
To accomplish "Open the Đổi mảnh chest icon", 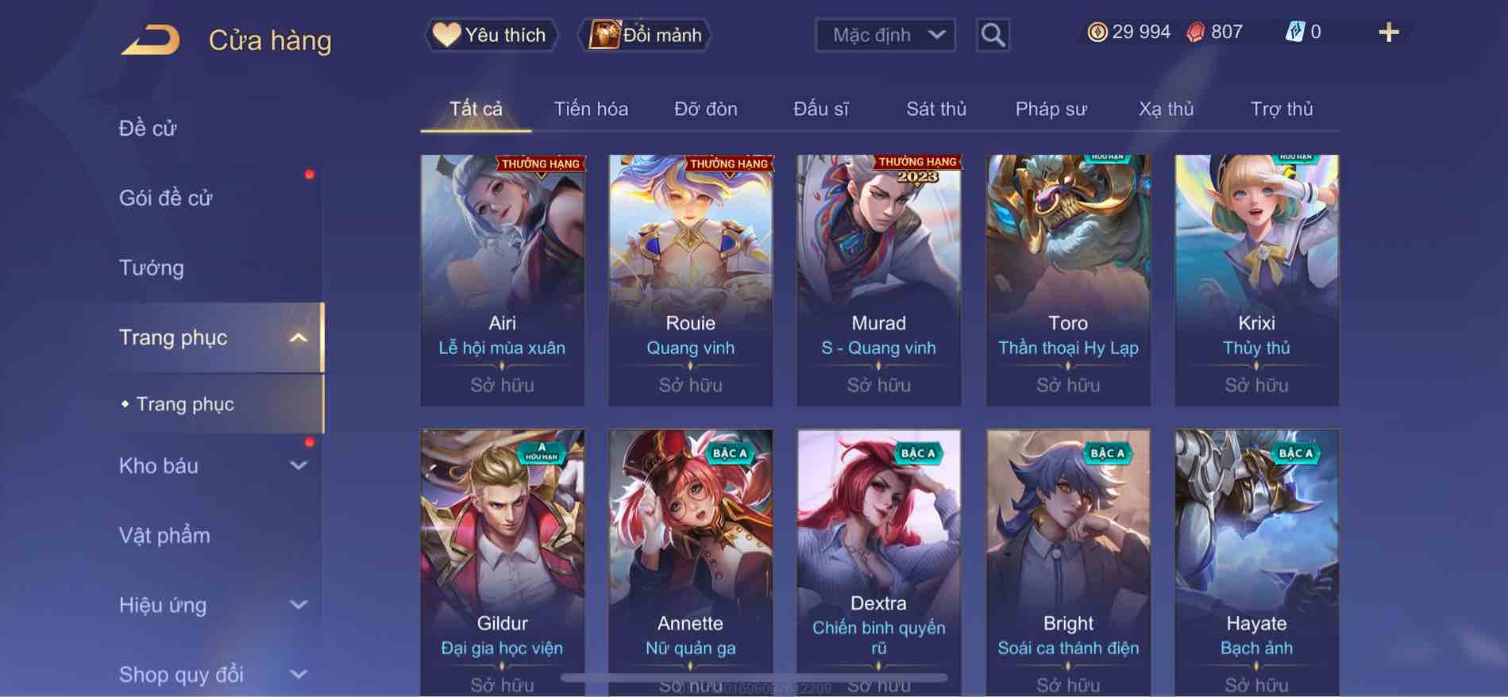I will pyautogui.click(x=604, y=35).
